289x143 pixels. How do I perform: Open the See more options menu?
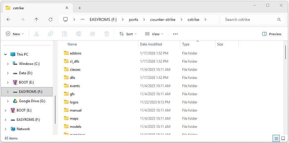175,34
